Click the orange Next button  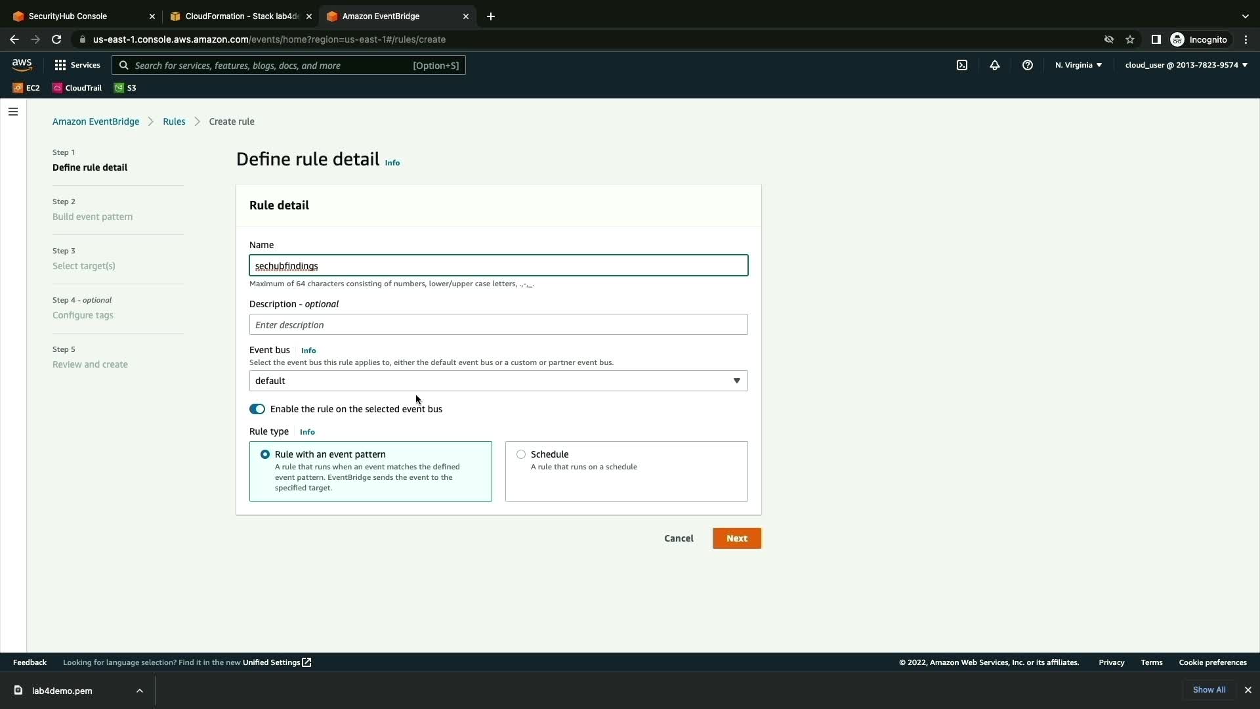click(x=736, y=538)
